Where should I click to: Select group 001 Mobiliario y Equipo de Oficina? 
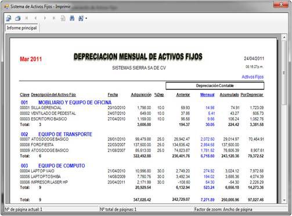[x=66, y=102]
